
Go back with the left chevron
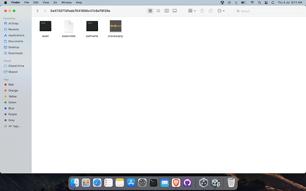click(37, 11)
